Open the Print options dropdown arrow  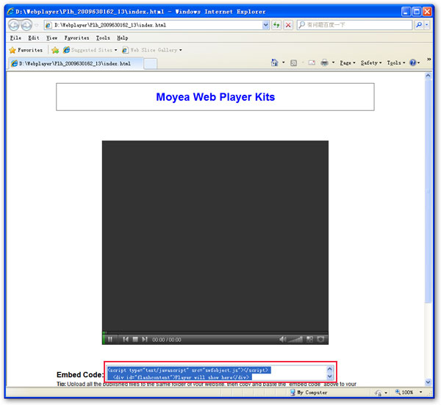click(x=333, y=62)
